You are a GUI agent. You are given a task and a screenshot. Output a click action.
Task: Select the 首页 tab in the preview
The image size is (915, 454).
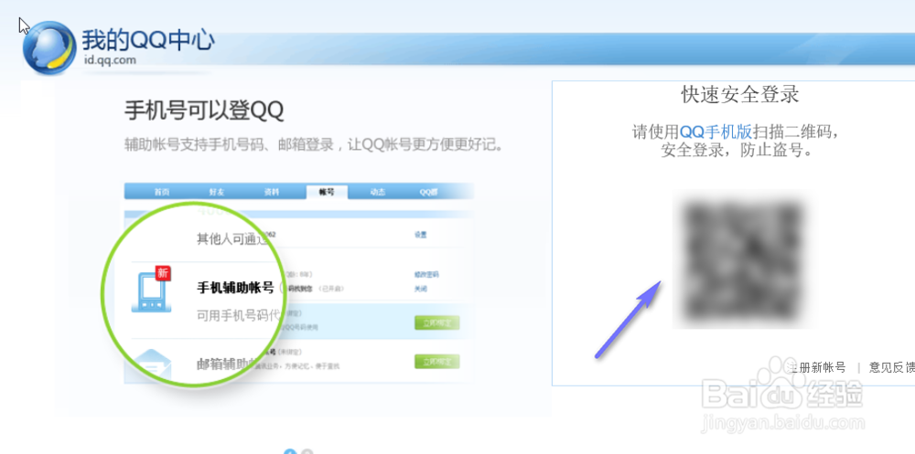click(162, 193)
